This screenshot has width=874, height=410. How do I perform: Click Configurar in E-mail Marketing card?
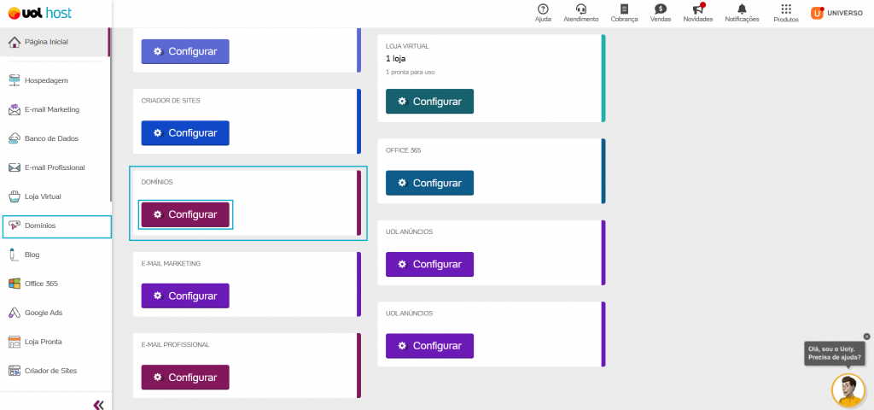coord(185,296)
